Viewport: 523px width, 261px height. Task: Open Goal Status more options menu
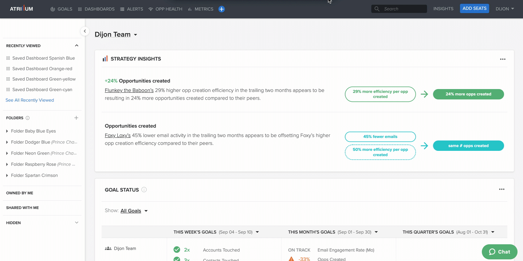(502, 189)
